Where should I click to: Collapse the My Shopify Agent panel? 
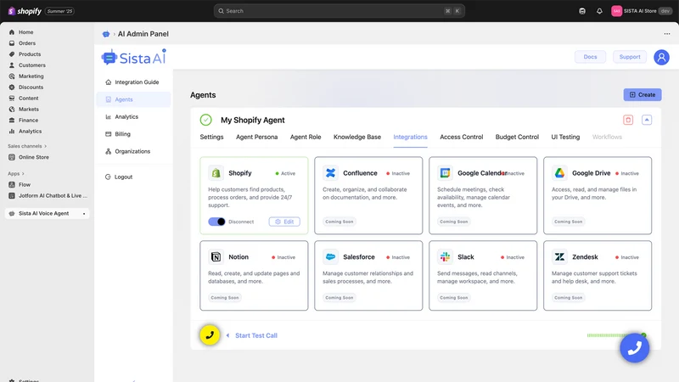coord(647,120)
